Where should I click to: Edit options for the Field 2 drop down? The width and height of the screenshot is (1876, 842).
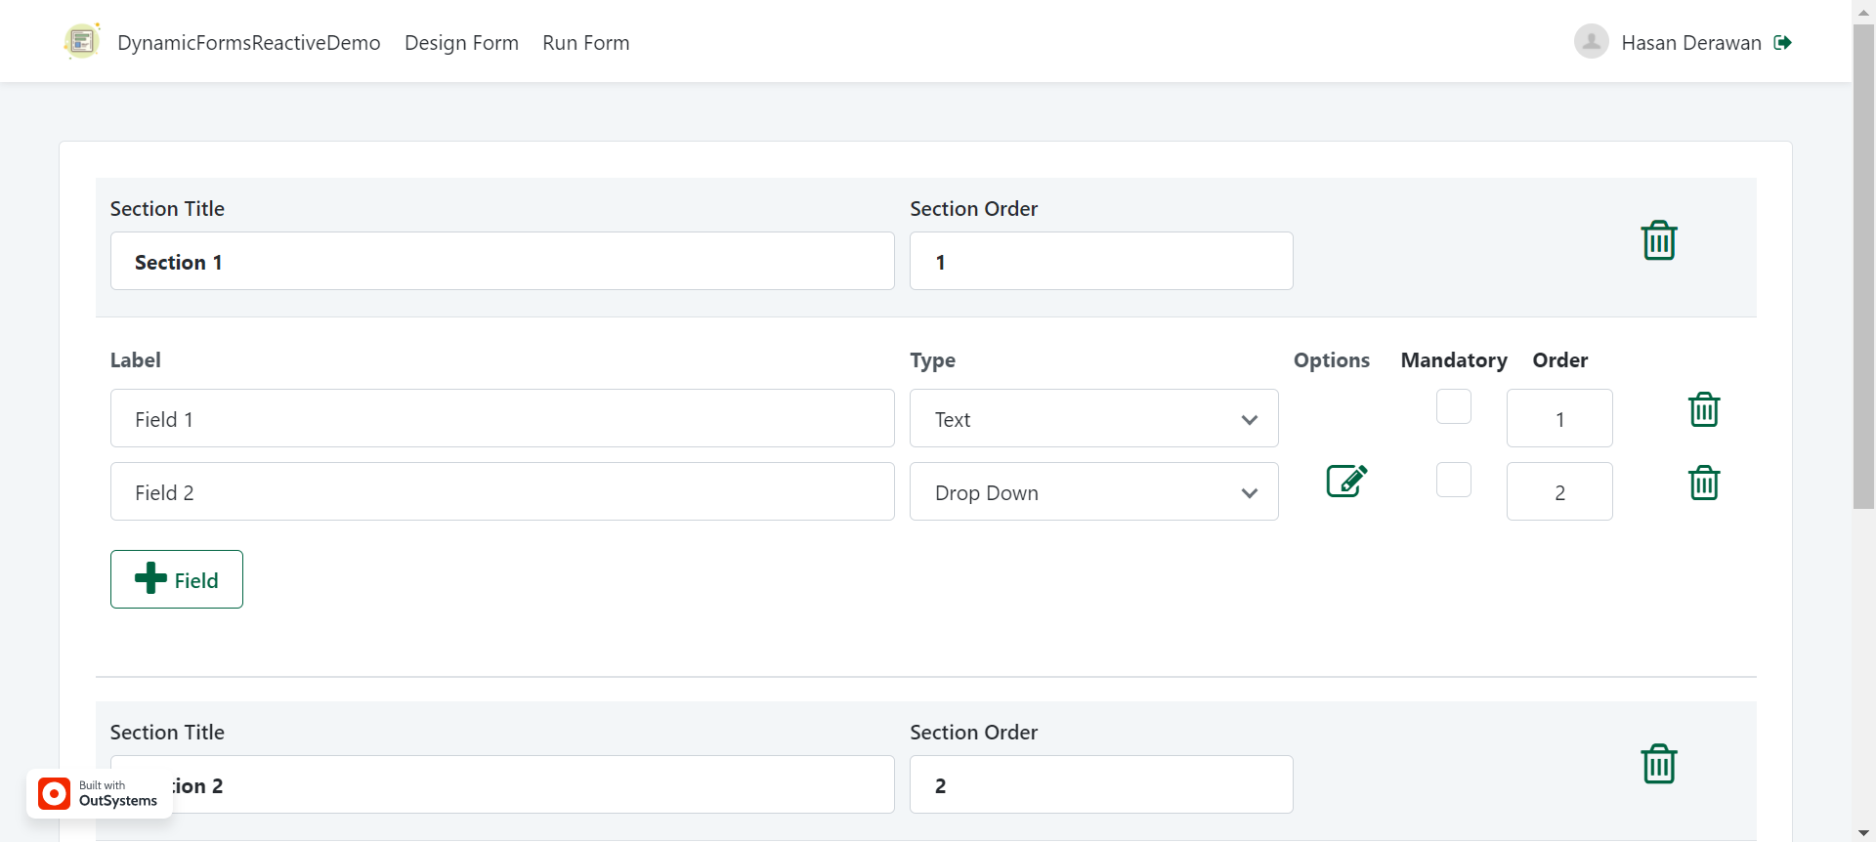pyautogui.click(x=1346, y=481)
